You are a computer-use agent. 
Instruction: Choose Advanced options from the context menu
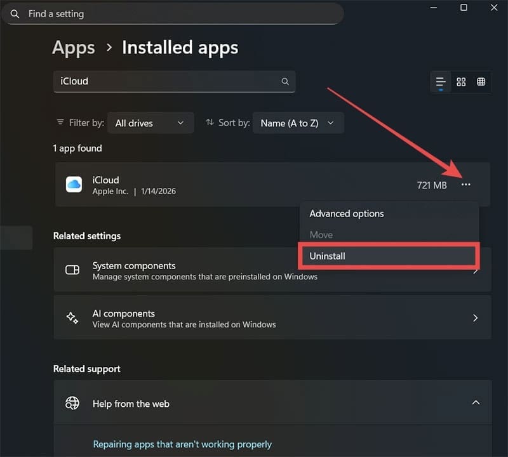(389, 214)
